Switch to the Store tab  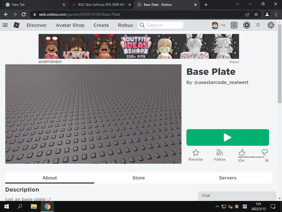pos(139,178)
